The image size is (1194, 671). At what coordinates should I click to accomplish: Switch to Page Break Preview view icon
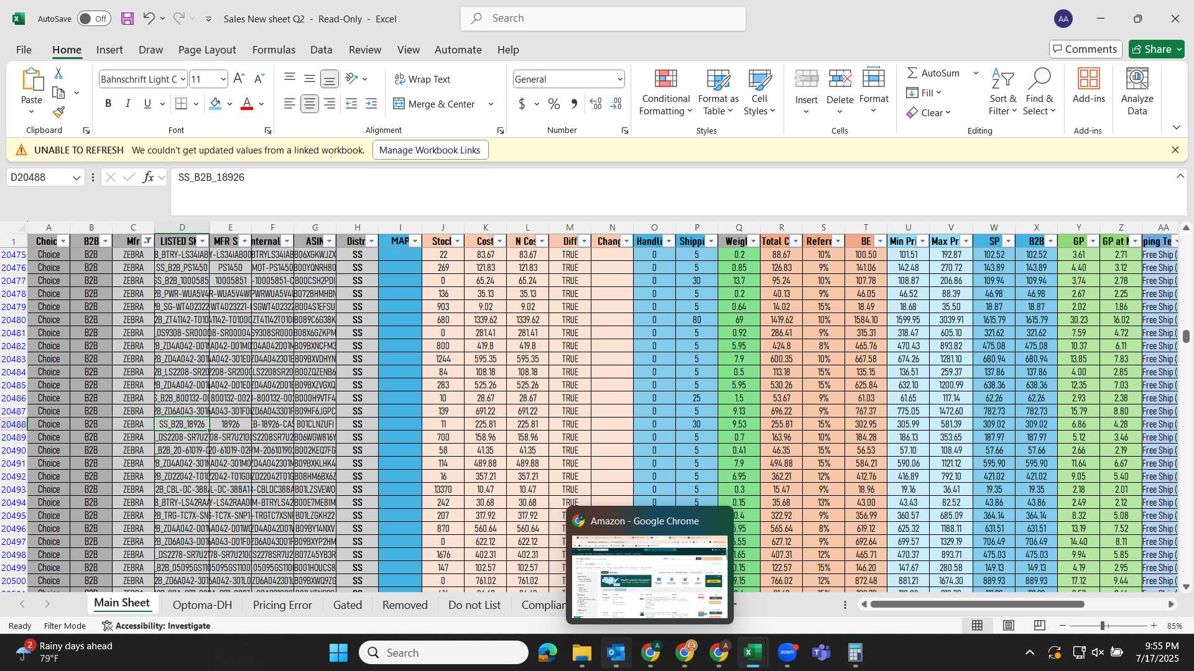pyautogui.click(x=1039, y=626)
